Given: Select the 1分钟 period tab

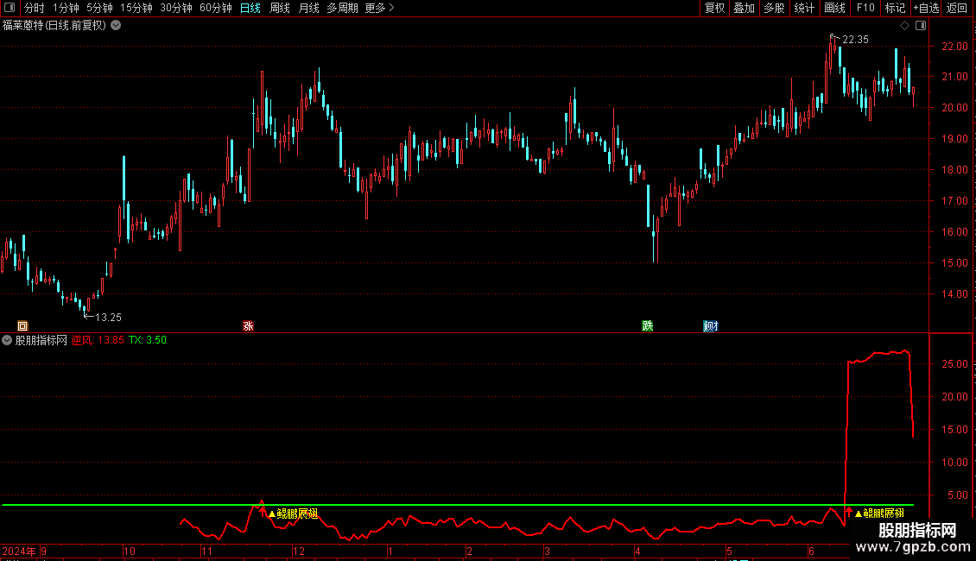Looking at the screenshot, I should point(66,8).
